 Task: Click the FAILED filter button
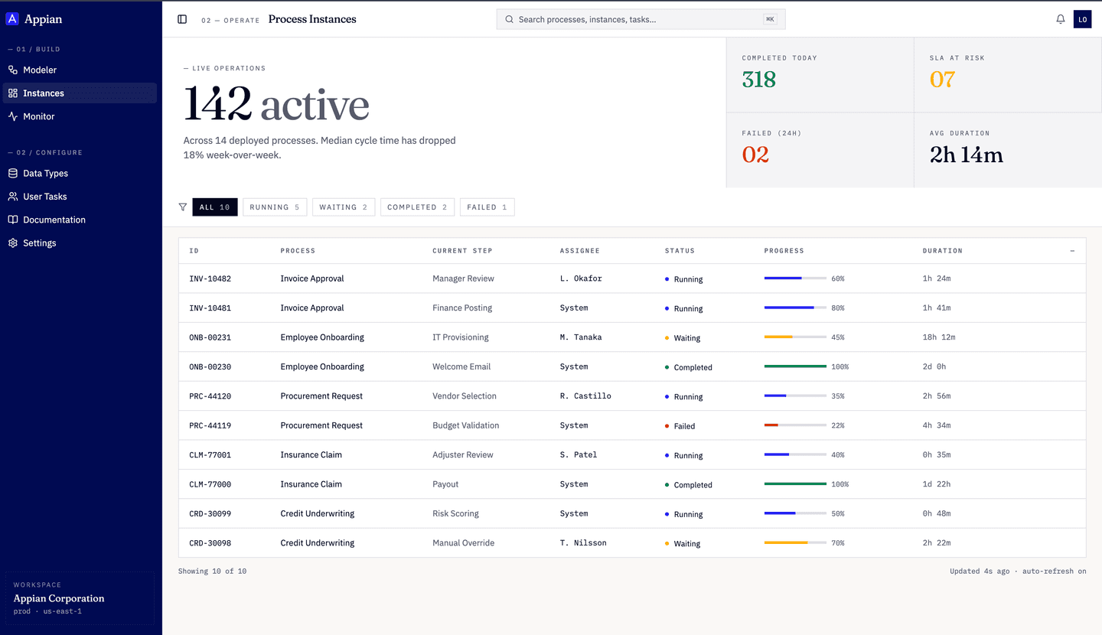click(487, 207)
